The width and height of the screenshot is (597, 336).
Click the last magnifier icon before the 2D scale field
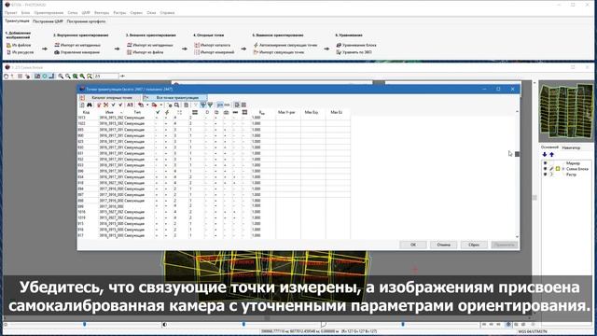coord(90,77)
